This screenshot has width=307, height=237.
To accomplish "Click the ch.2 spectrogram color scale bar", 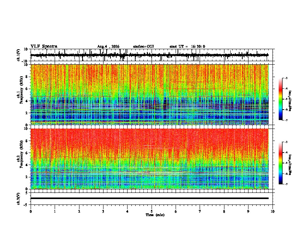I will point(281,163).
